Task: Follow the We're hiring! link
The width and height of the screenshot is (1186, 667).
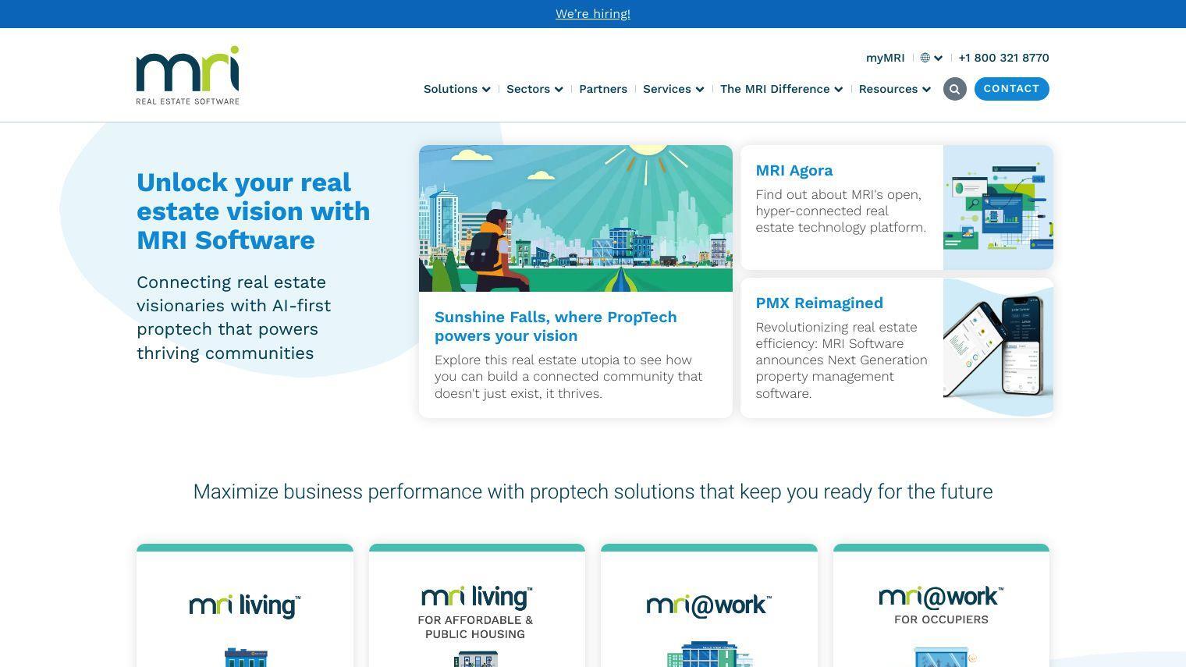Action: pyautogui.click(x=593, y=14)
